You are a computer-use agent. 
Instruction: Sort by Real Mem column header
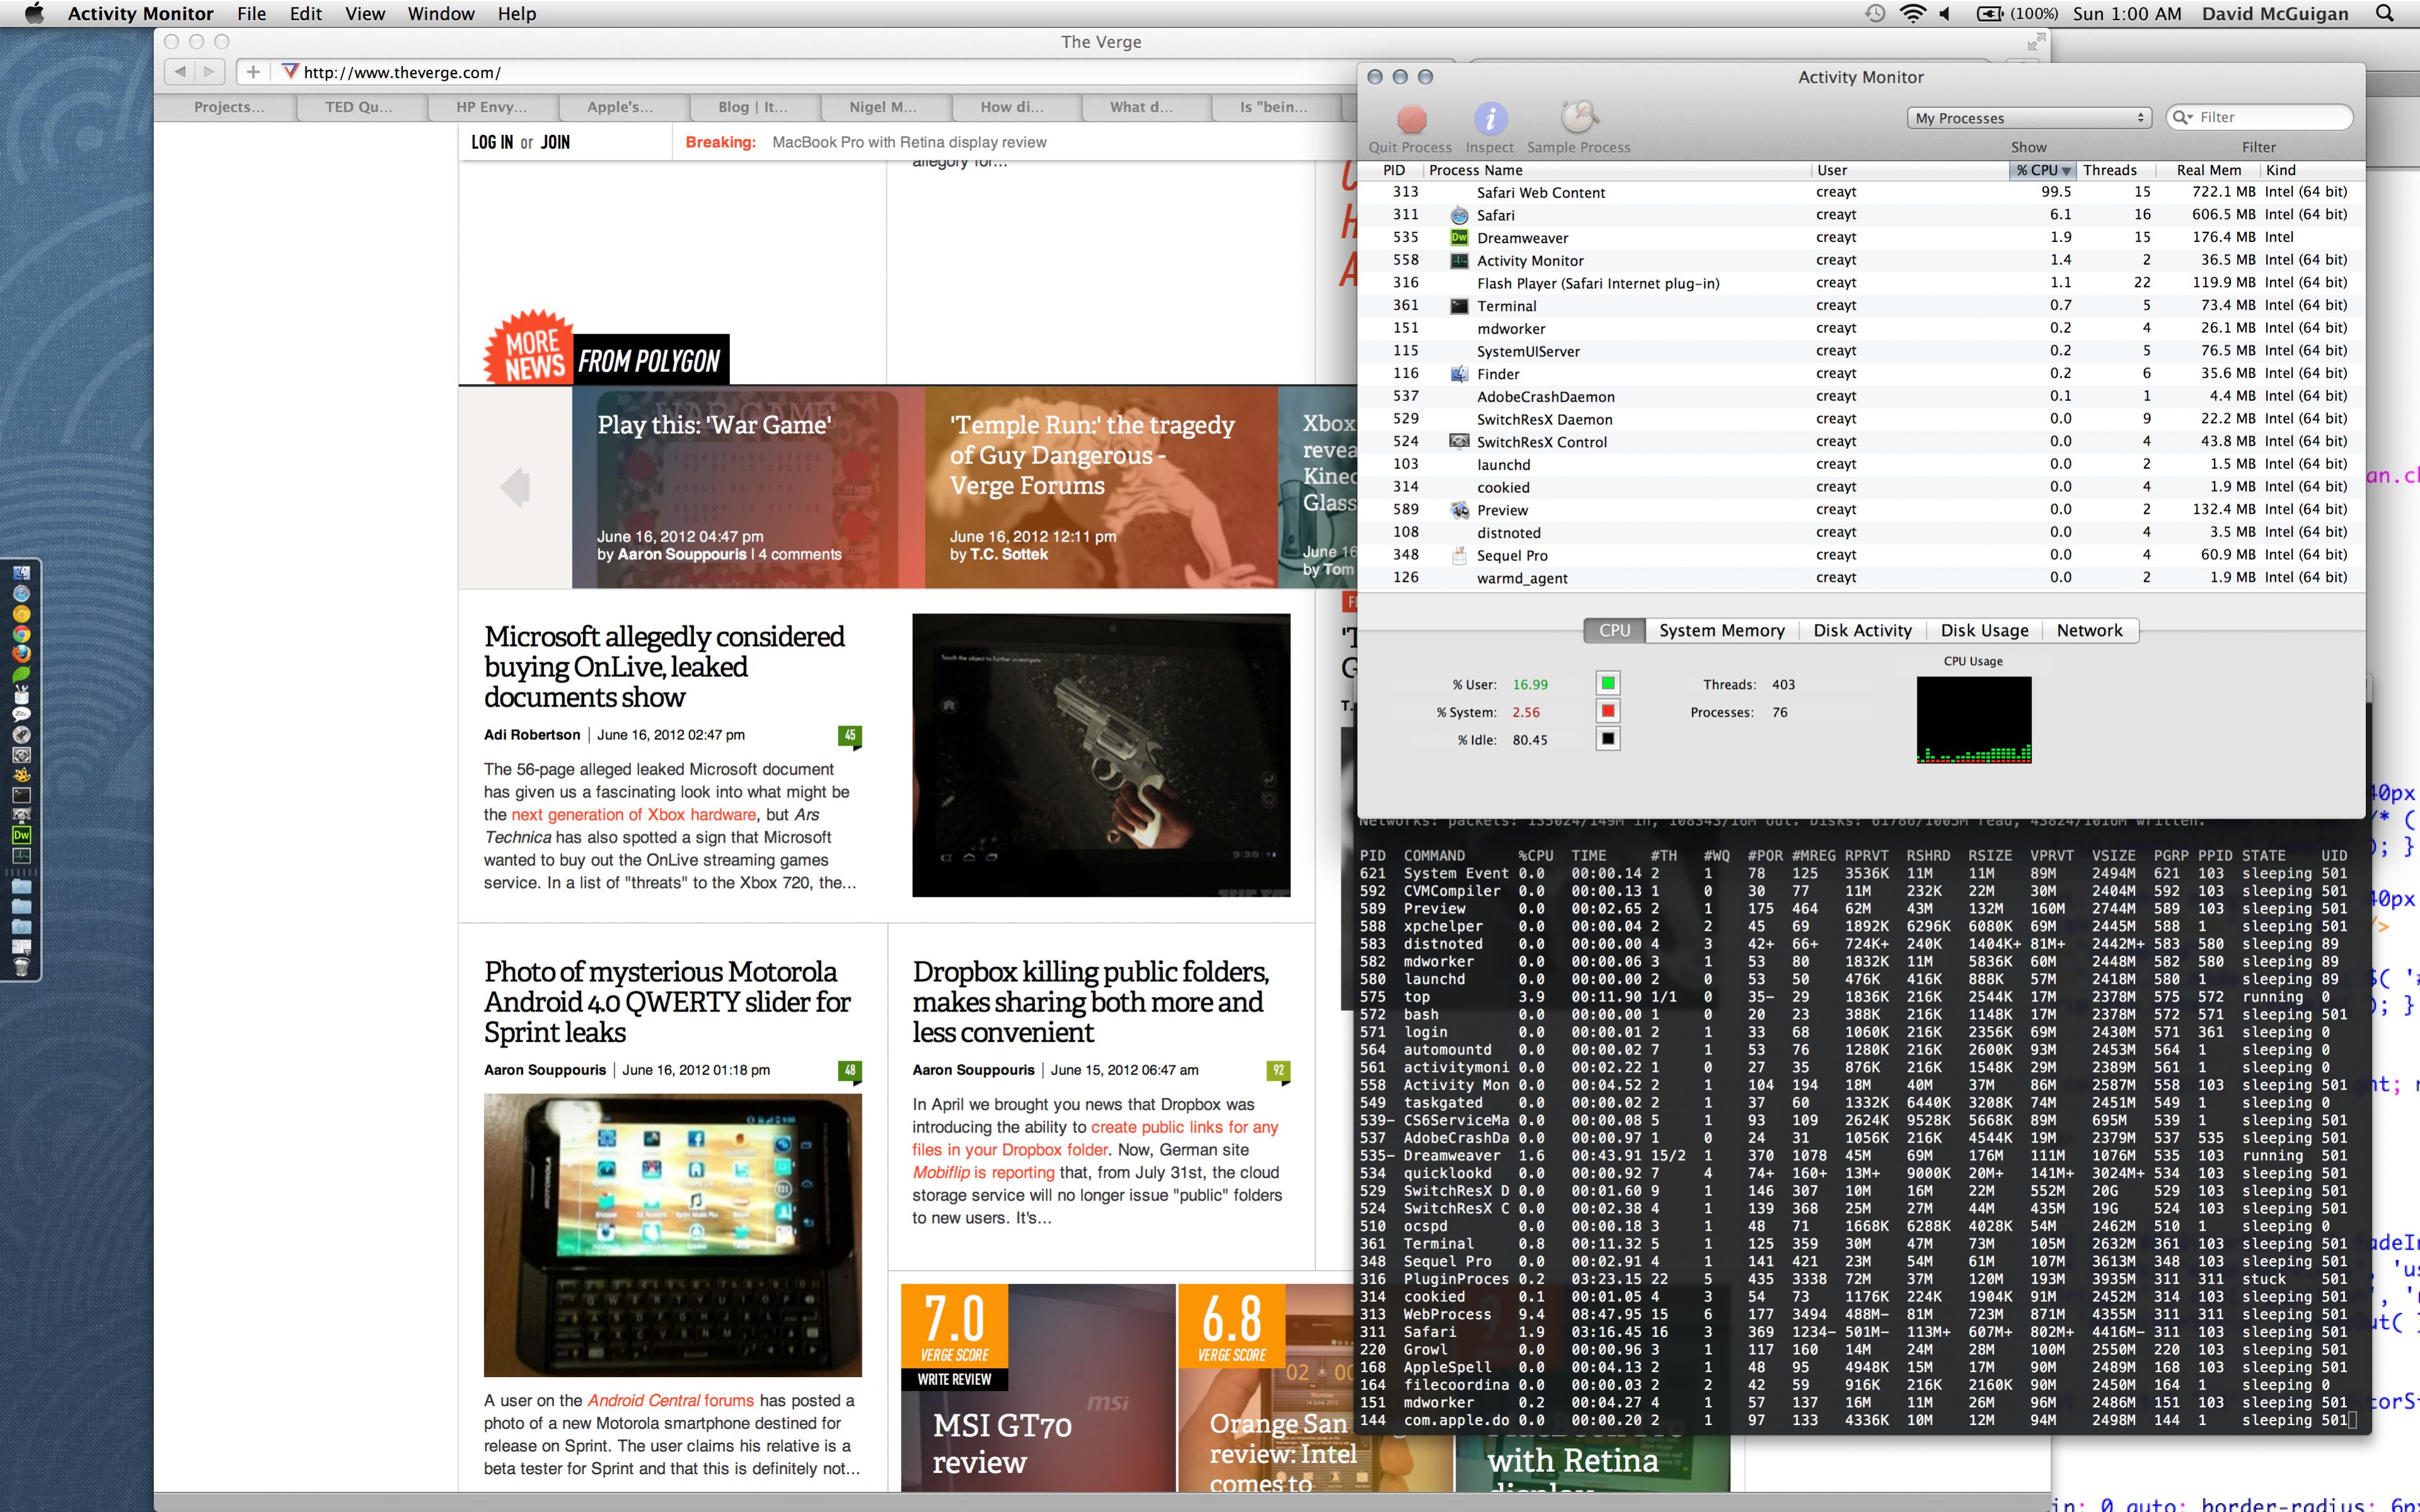pyautogui.click(x=2209, y=170)
